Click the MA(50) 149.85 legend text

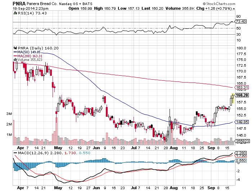pyautogui.click(x=29, y=52)
